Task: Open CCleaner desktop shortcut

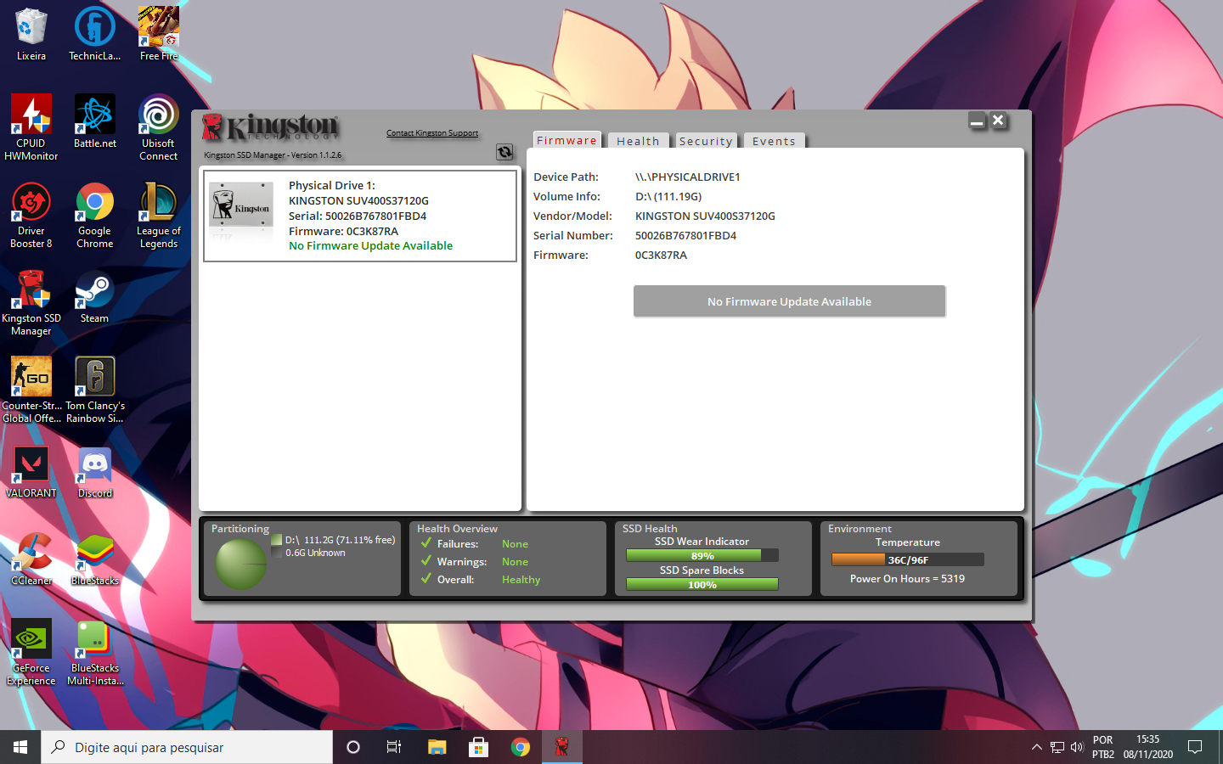Action: click(x=31, y=559)
